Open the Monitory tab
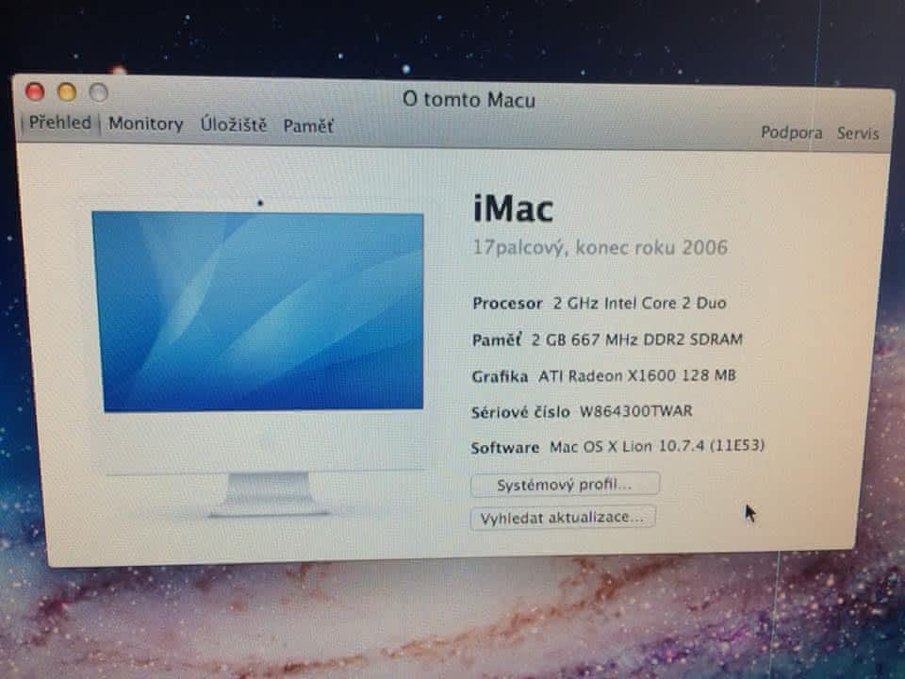Screen dimensions: 905x679 click(x=145, y=124)
